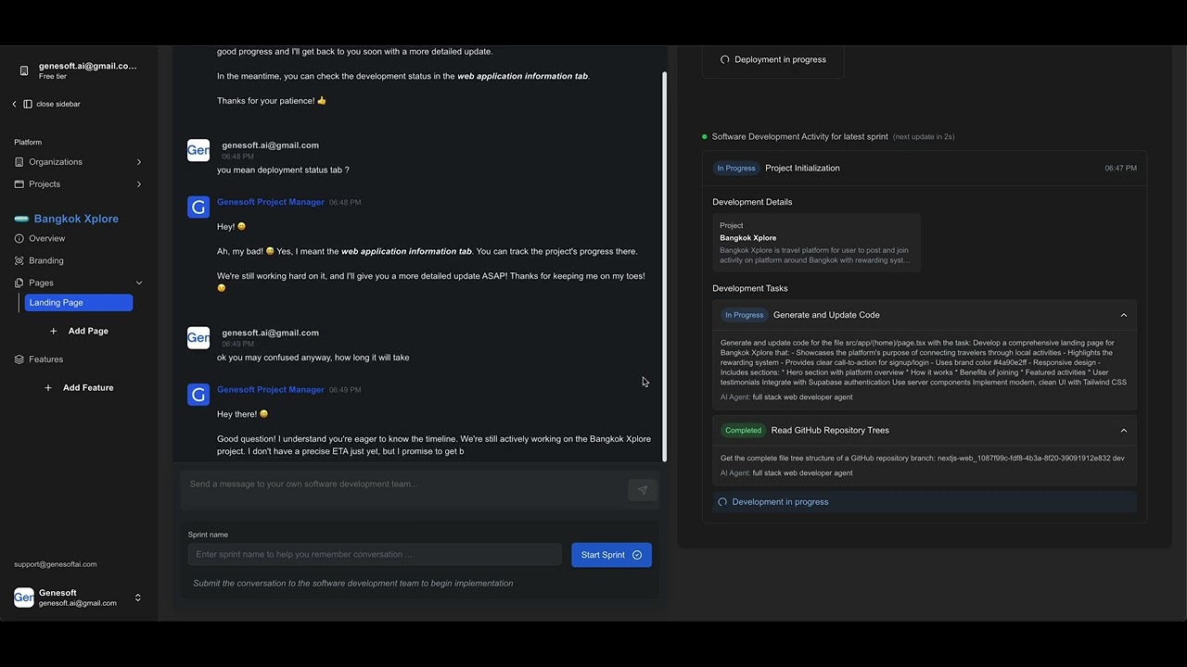Open the support@genesoftai.com email link
The width and height of the screenshot is (1187, 667).
[56, 564]
